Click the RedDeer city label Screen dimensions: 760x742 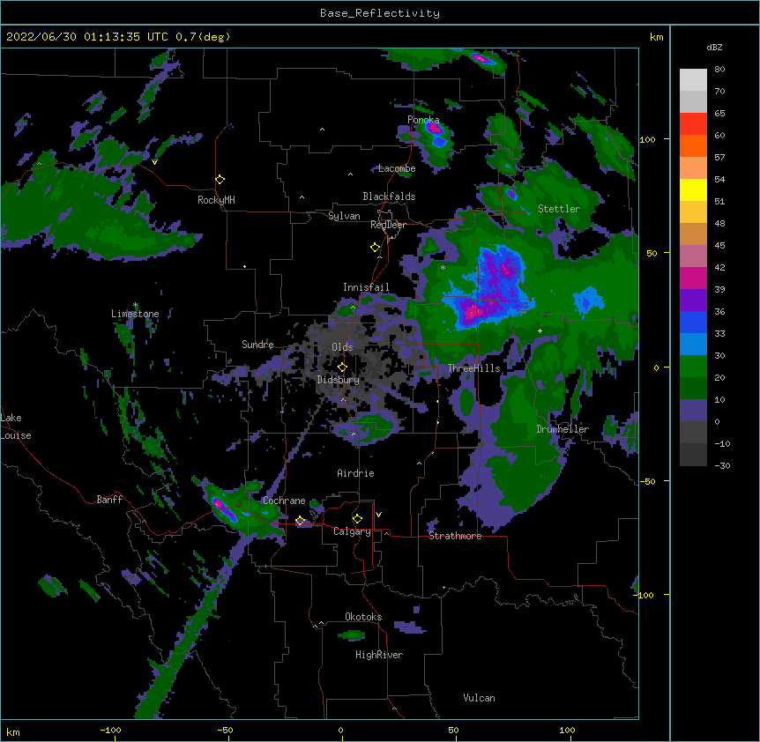[x=388, y=225]
